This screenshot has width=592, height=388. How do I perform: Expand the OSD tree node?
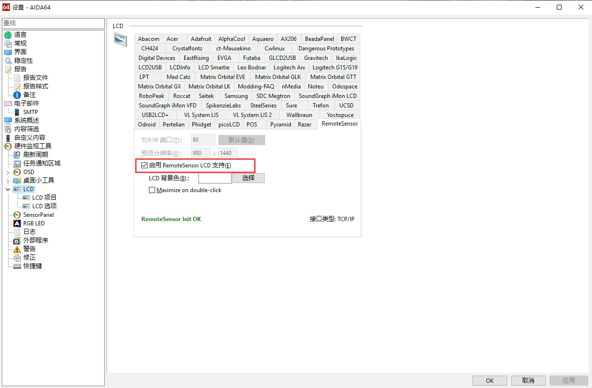(x=8, y=172)
